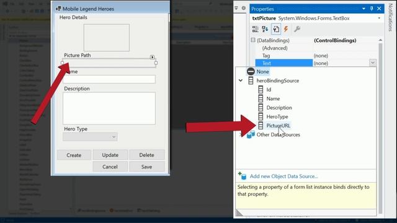This screenshot has width=397, height=223.
Task: Select the HeroType field
Action: [x=277, y=116]
